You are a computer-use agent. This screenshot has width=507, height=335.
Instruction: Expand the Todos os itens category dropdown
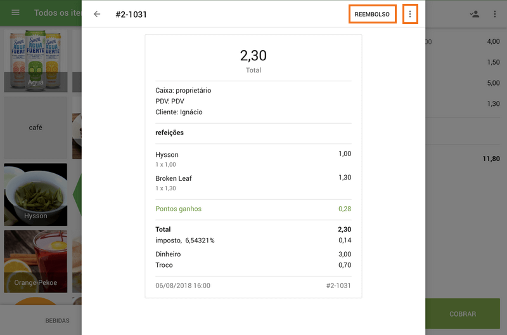57,13
